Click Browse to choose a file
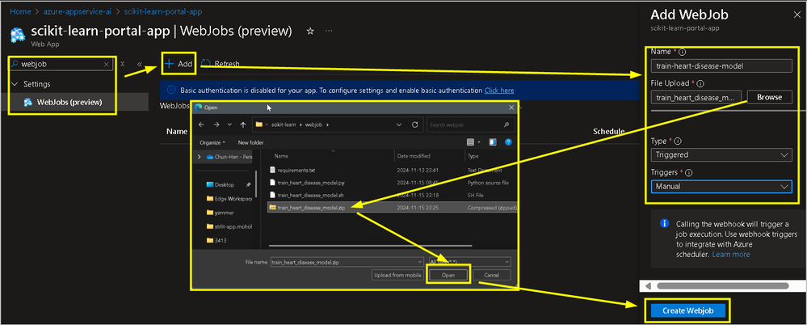Image resolution: width=807 pixels, height=325 pixels. click(769, 97)
